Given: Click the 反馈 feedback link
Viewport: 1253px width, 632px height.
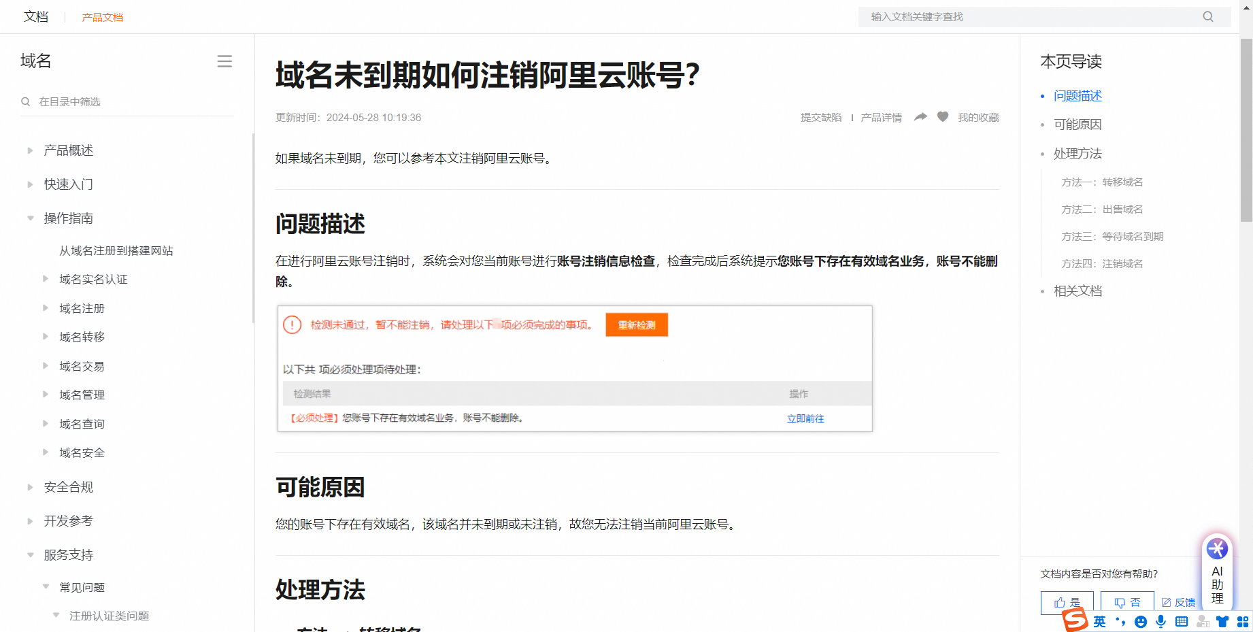Looking at the screenshot, I should coord(1178,603).
